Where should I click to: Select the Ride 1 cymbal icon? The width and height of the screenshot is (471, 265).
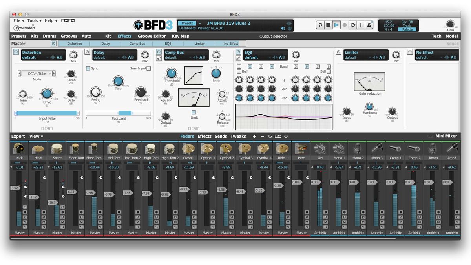coord(283,148)
